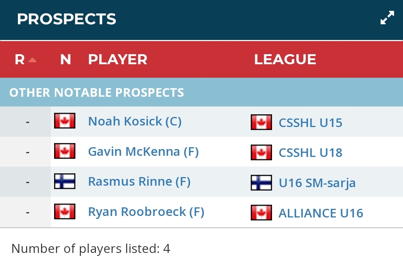Click the Canada flag beside Ryan Roobroeck
Viewport: 403px width, 266px height.
pos(65,211)
